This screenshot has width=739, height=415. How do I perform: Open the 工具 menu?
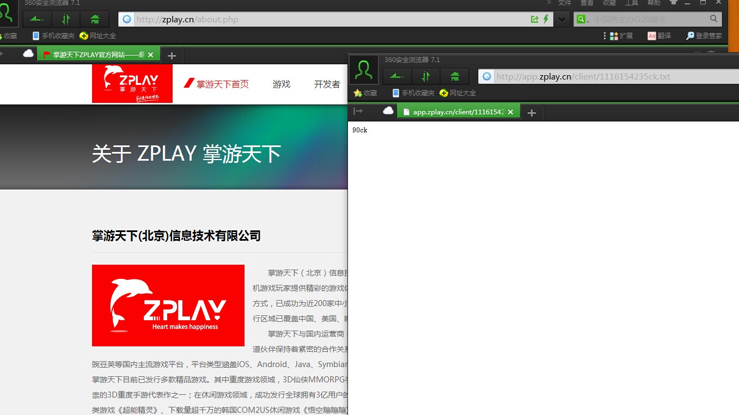pyautogui.click(x=632, y=3)
